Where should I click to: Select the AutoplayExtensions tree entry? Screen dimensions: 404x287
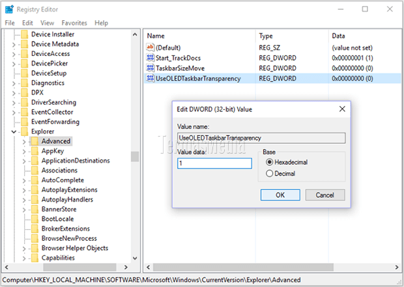[x=70, y=190]
